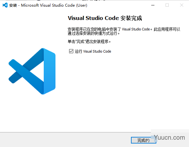Click Visual Studio Code name inside the description paragraph
The height and width of the screenshot is (147, 189).
pos(136,29)
